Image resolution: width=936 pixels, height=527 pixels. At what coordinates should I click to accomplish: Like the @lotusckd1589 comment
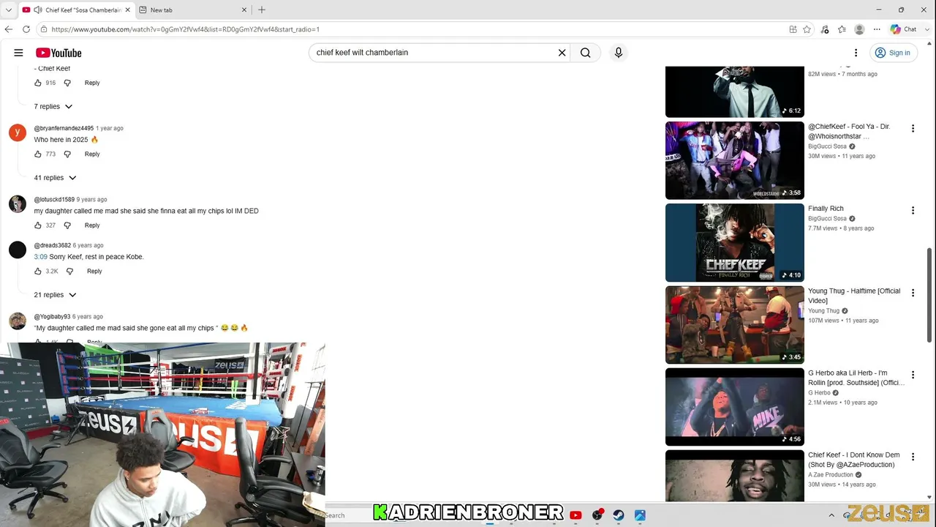38,225
